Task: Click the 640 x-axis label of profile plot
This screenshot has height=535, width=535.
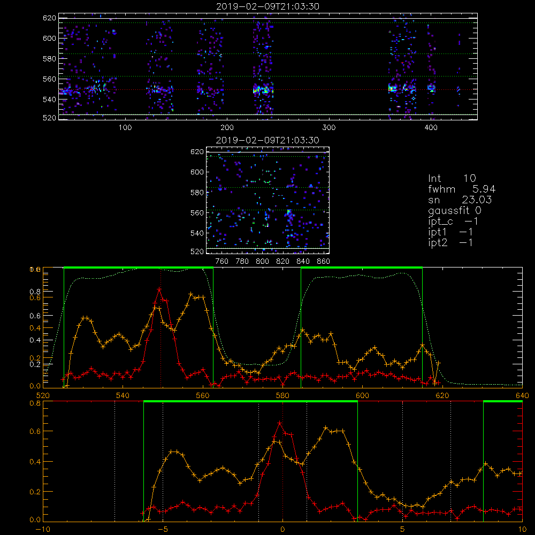Action: coord(522,396)
